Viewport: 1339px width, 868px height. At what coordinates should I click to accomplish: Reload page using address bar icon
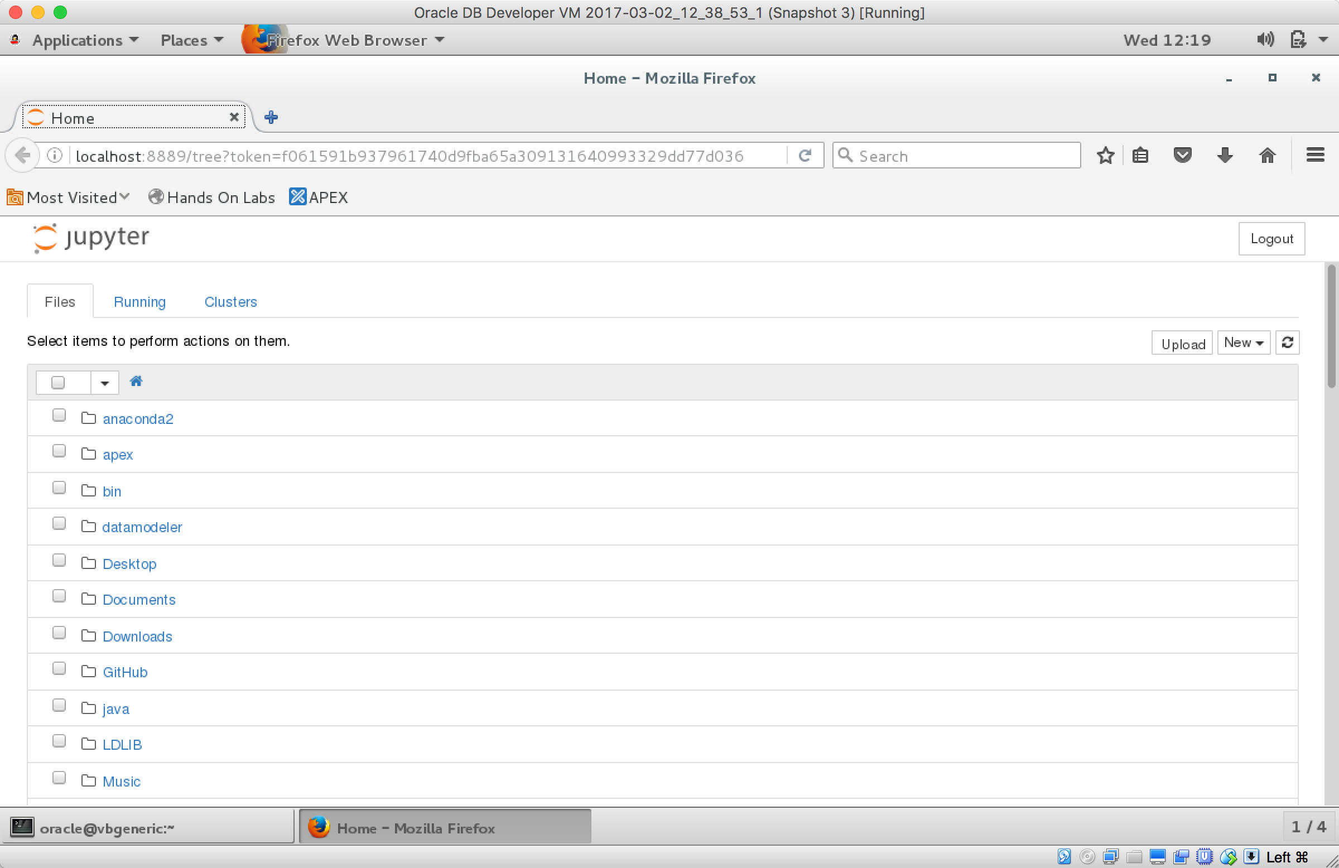click(x=805, y=155)
